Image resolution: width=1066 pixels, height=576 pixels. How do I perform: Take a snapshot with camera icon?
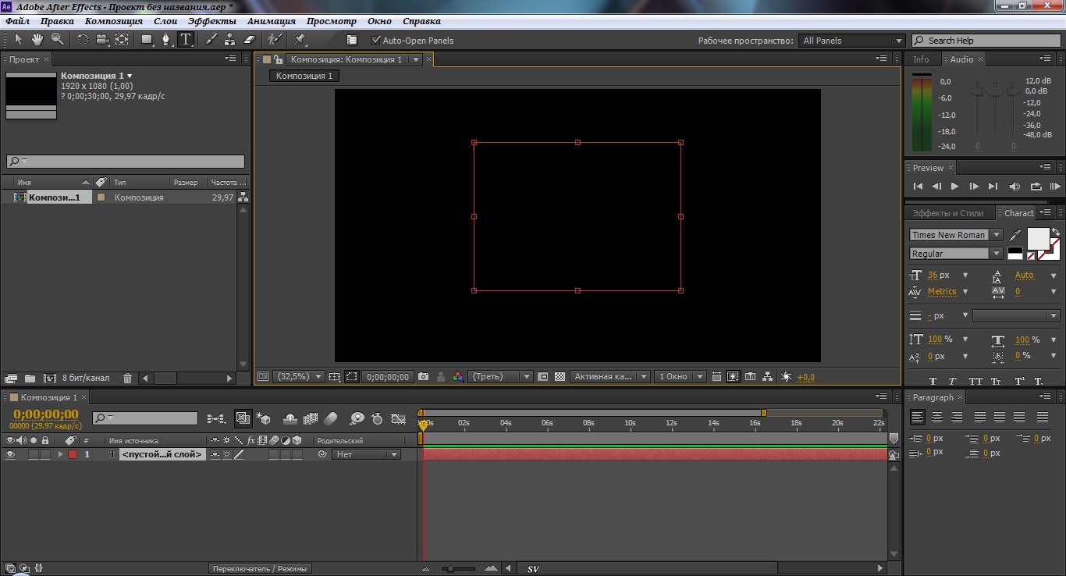tap(423, 376)
